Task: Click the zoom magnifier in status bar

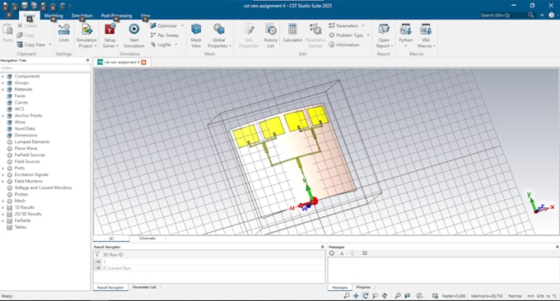Action: [x=398, y=295]
